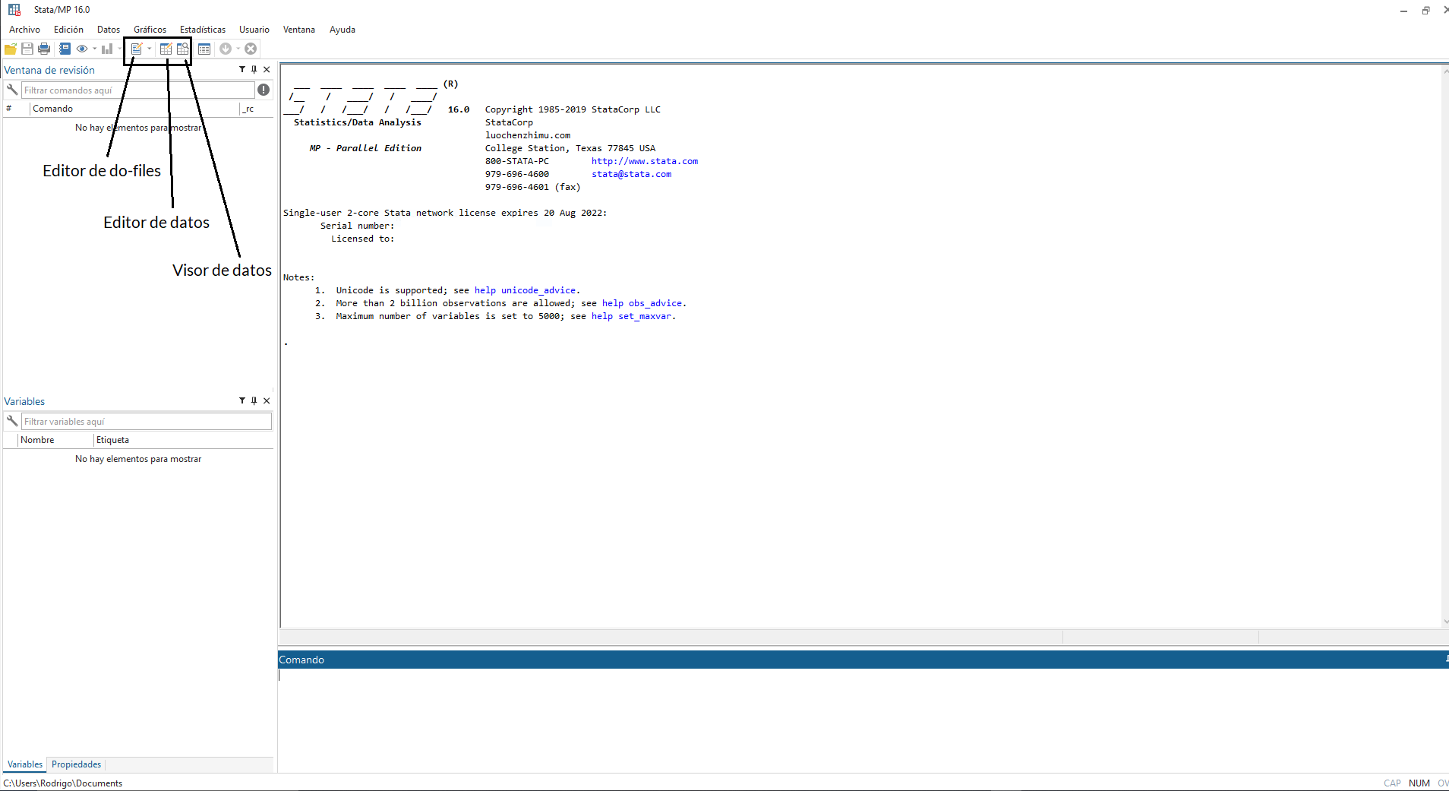Expand the Do-file Editor dropdown arrow

(x=150, y=49)
